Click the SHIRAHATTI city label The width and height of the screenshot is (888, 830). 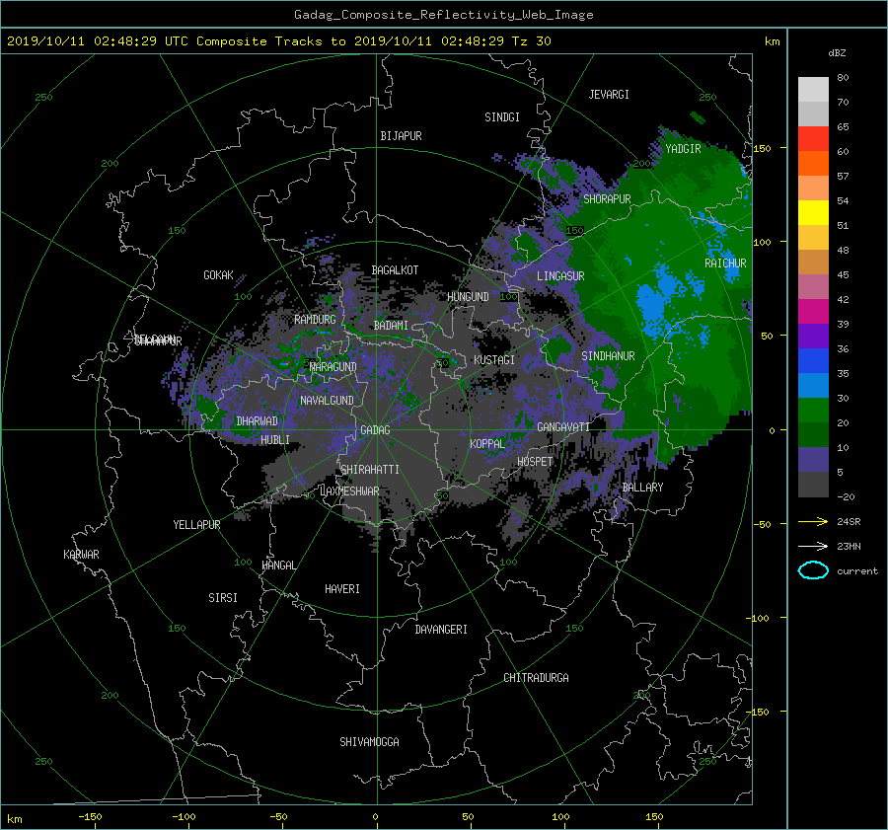click(x=370, y=470)
